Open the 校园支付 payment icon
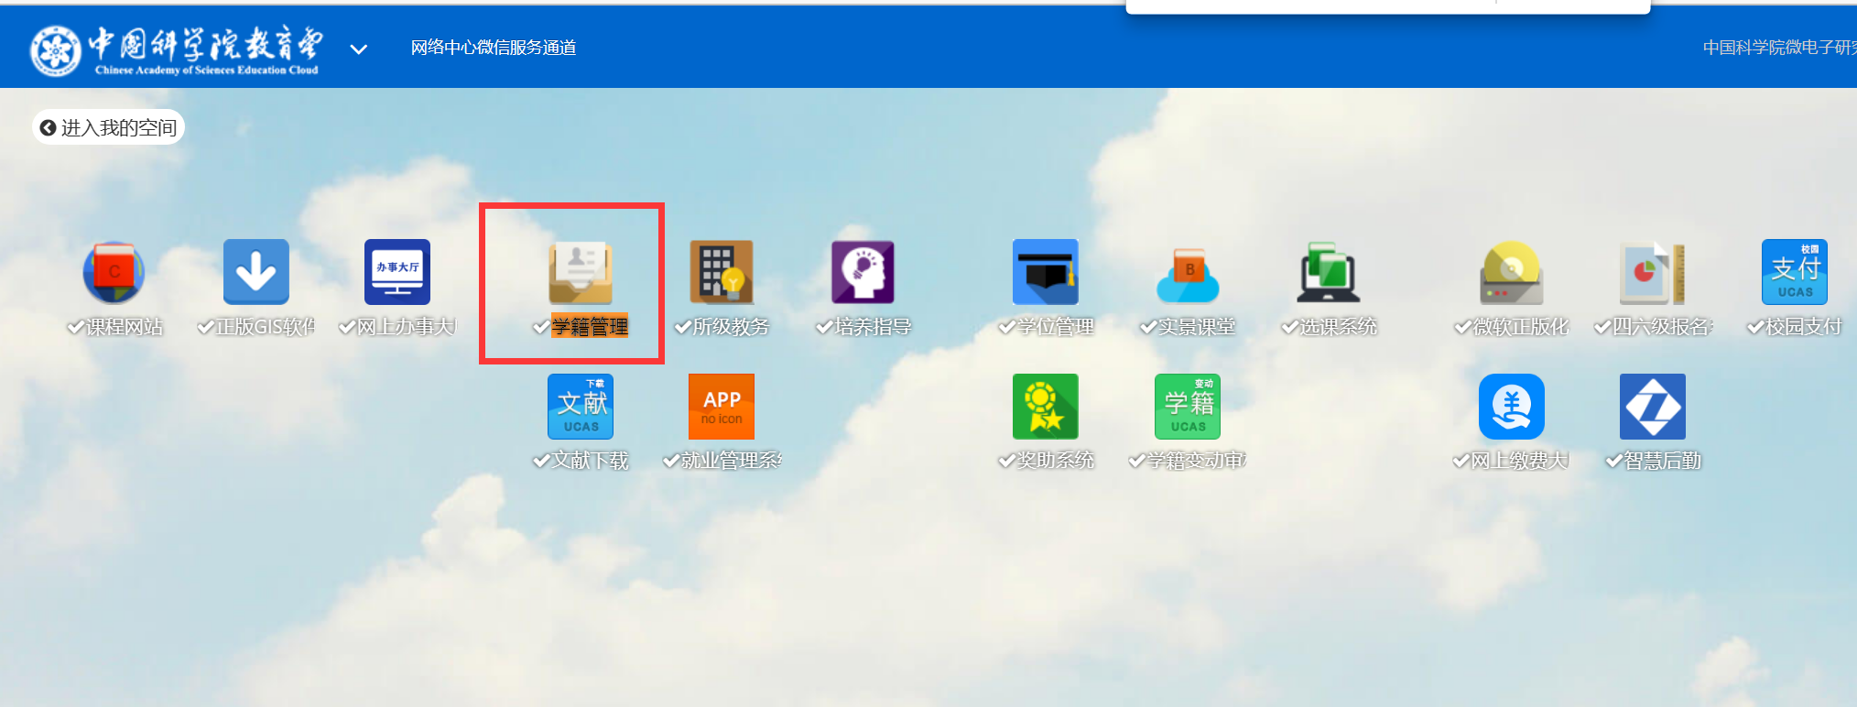 (1794, 272)
